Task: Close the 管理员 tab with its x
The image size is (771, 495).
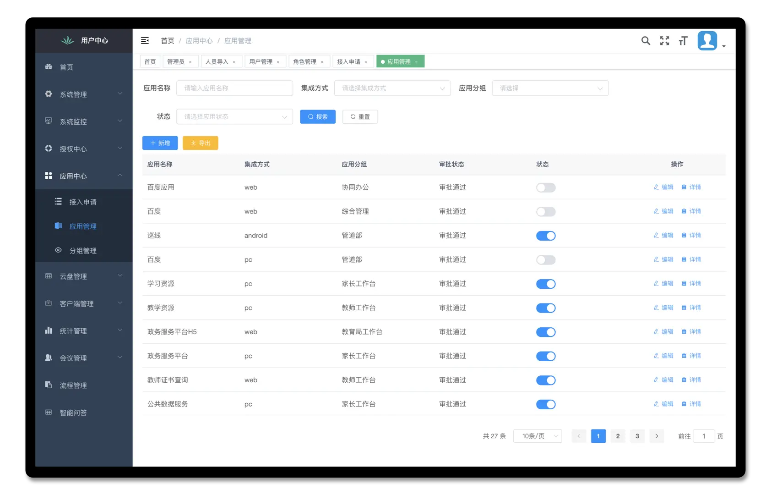Action: 190,62
